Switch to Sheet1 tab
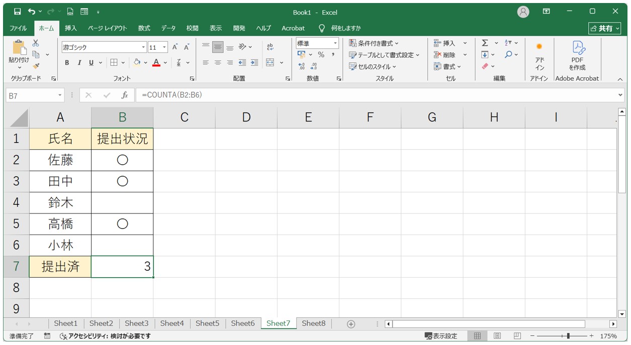The height and width of the screenshot is (345, 631). [x=66, y=324]
